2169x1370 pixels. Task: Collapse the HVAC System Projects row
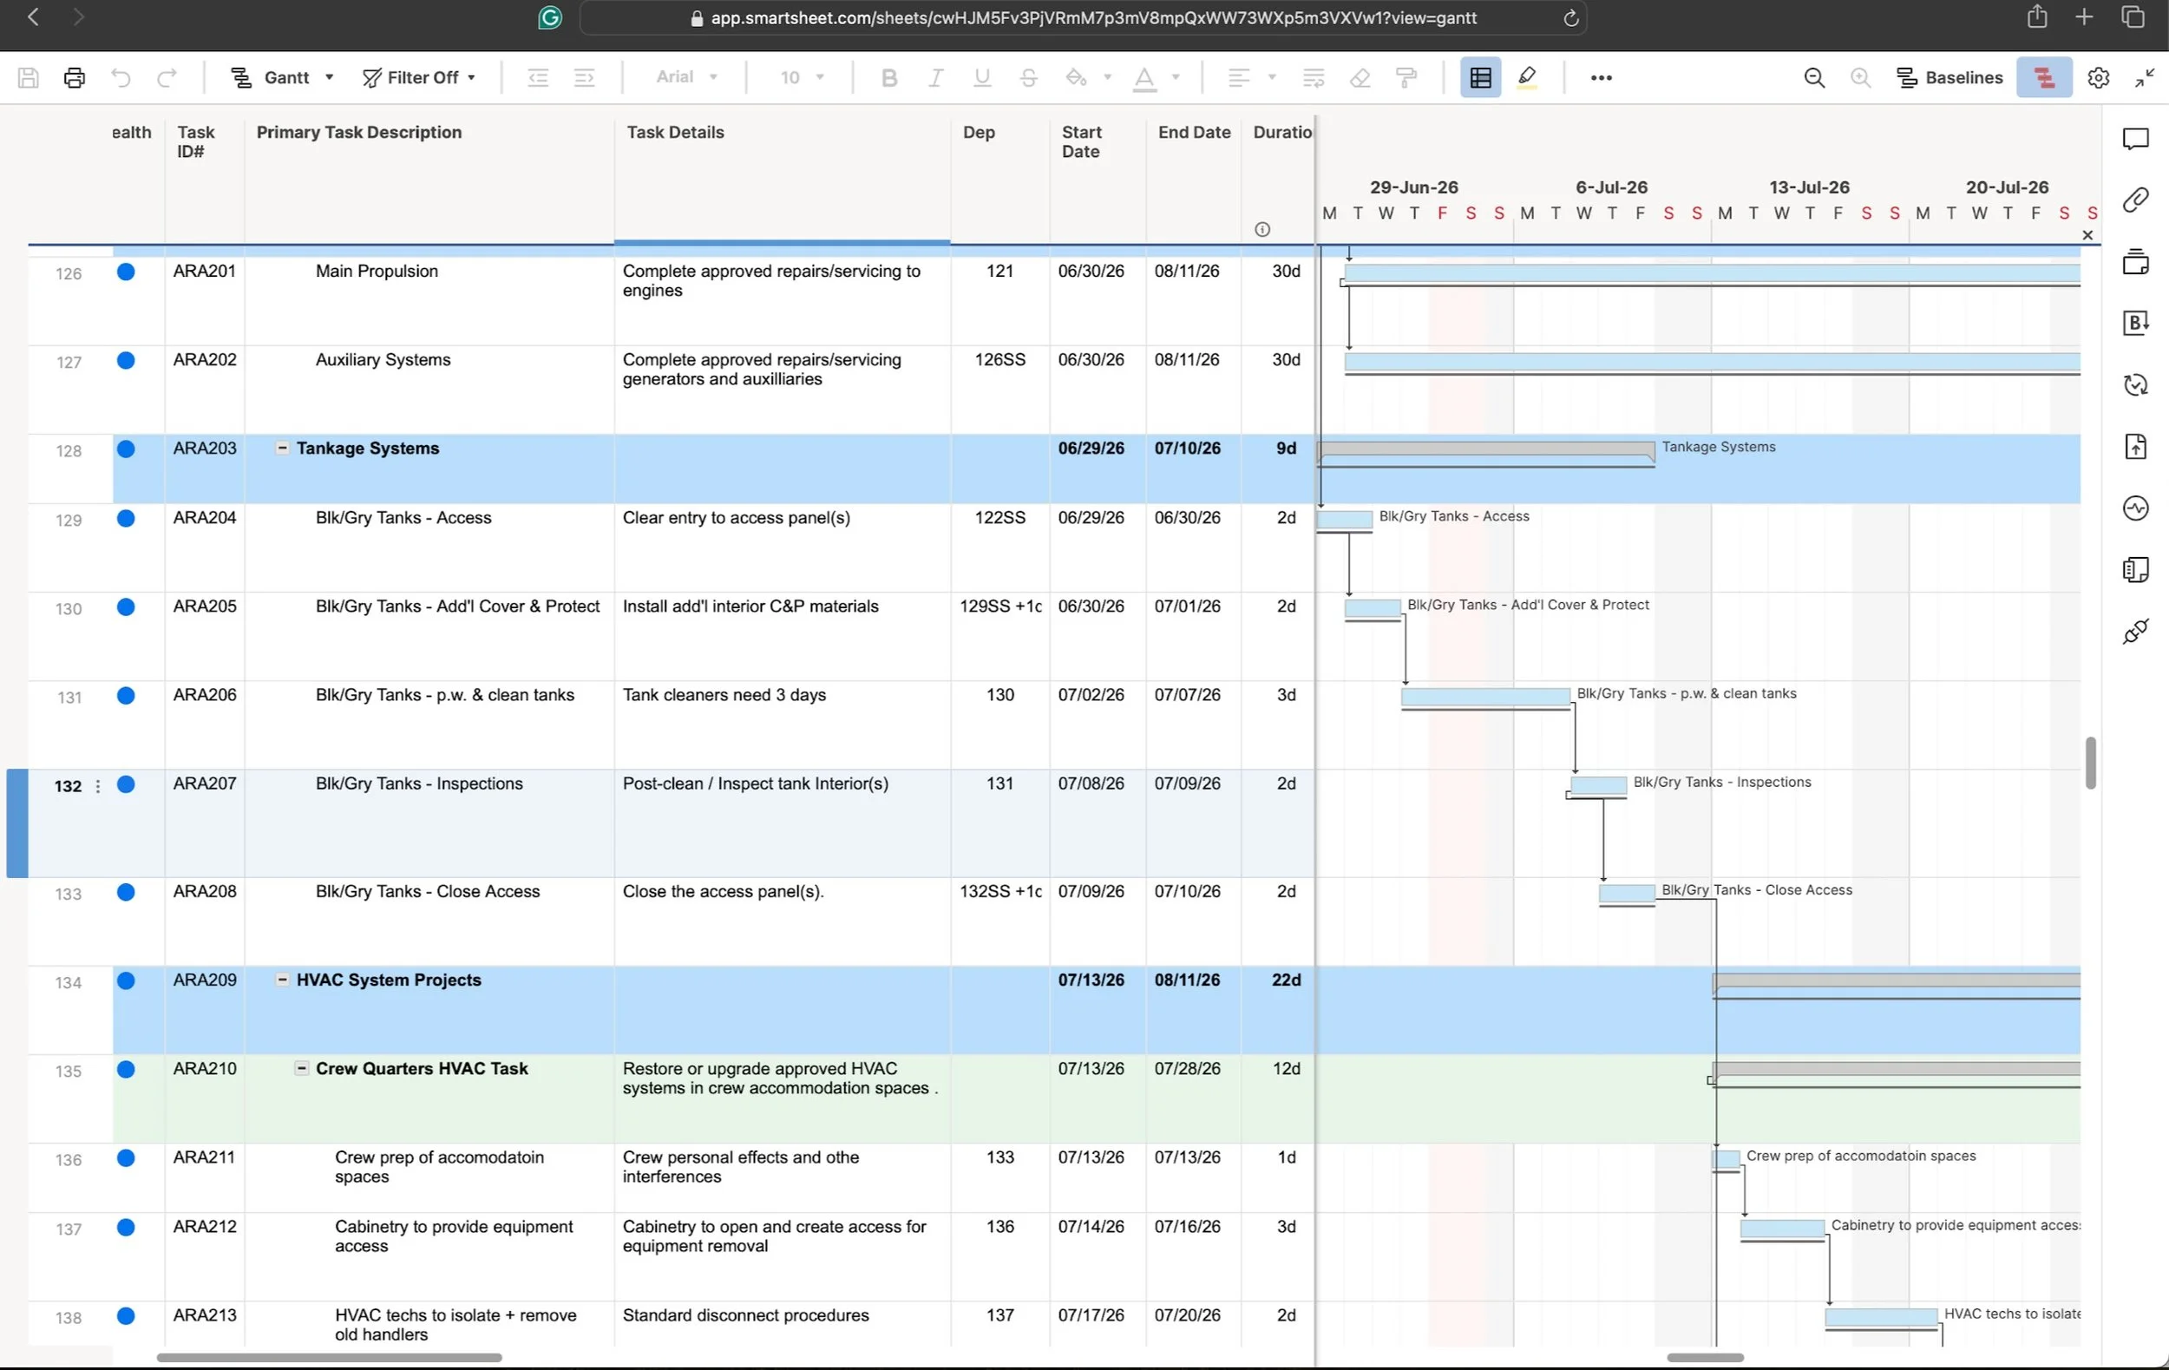pos(282,979)
